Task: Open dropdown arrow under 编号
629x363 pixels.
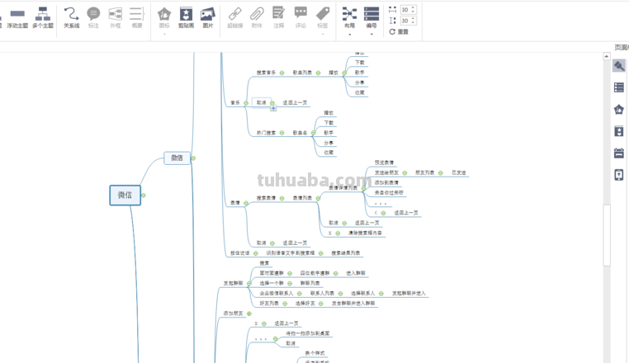Action: coord(371,35)
